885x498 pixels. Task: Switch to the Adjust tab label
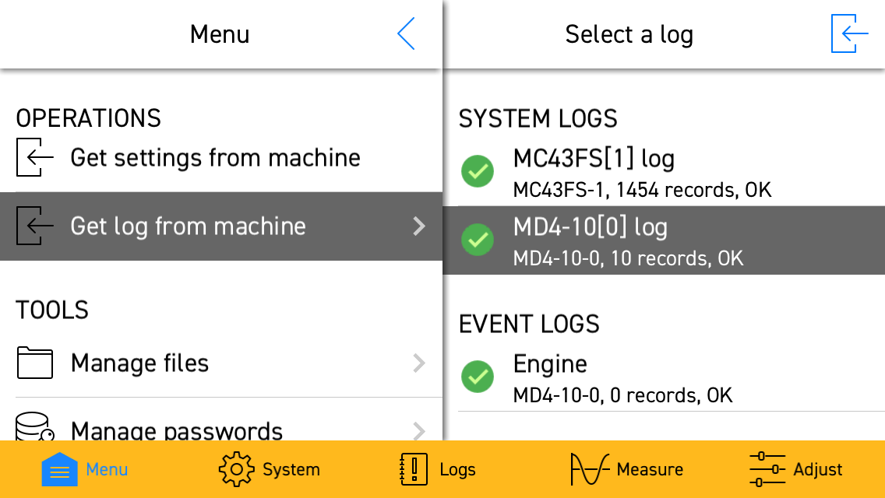[818, 469]
